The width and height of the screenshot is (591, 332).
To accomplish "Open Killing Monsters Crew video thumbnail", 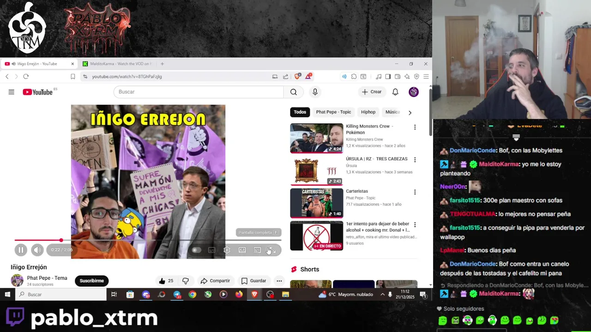I will 317,138.
